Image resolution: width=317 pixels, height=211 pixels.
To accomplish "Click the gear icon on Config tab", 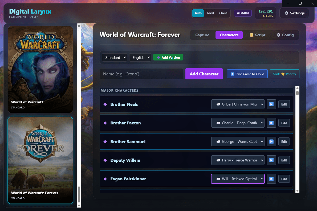I will (279, 35).
